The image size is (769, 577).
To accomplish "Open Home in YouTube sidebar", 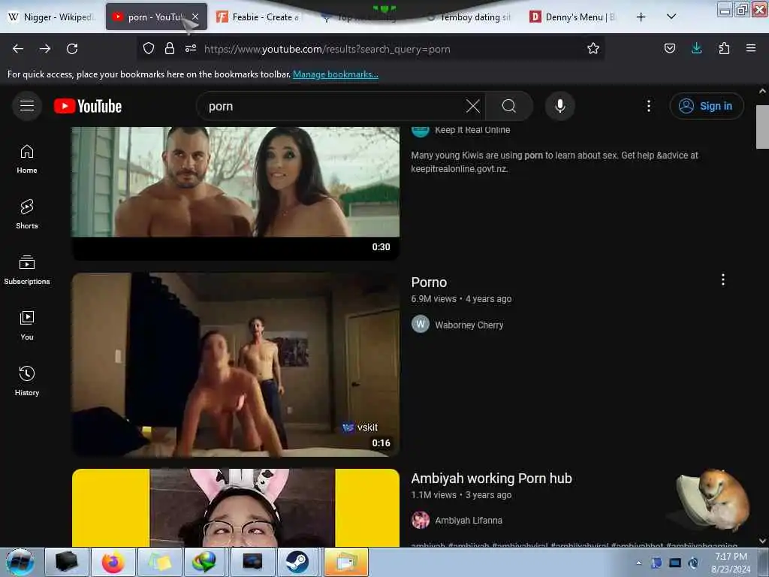I will (x=27, y=159).
